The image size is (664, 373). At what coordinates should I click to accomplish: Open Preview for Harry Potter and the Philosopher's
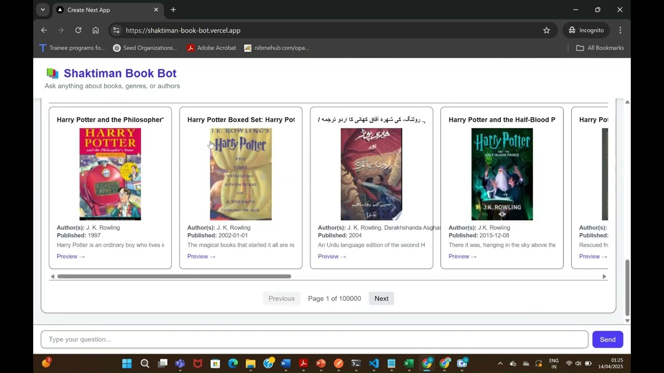pos(67,256)
